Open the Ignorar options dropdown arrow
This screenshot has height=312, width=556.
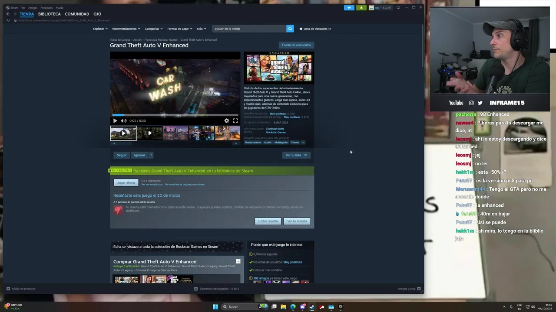click(151, 155)
